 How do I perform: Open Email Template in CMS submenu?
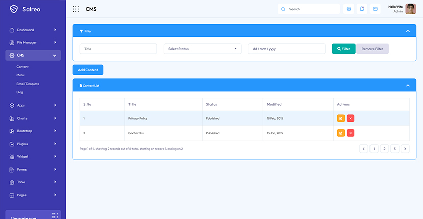point(28,84)
